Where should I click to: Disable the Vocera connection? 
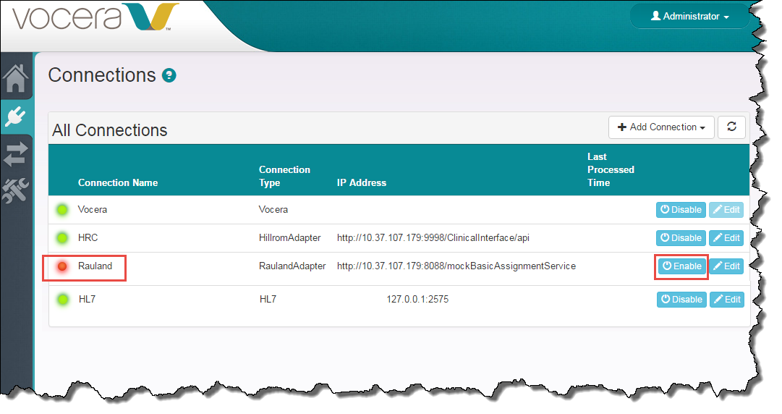[681, 210]
